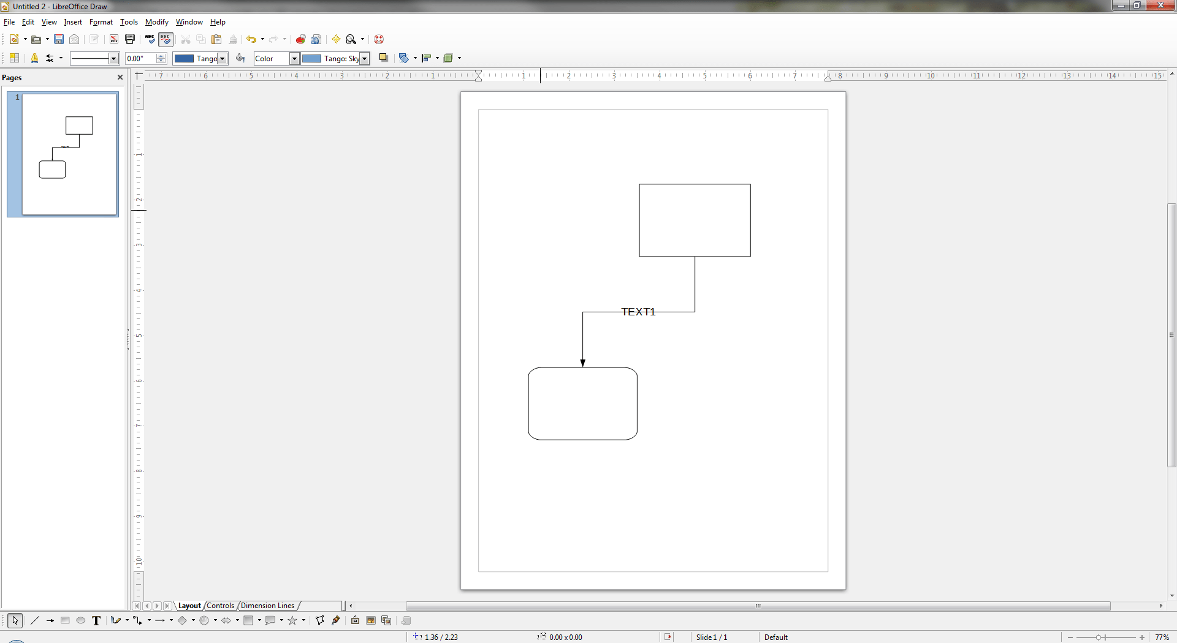The width and height of the screenshot is (1177, 643).
Task: Activate the Select arrow tool
Action: 15,620
